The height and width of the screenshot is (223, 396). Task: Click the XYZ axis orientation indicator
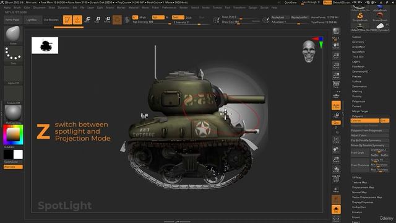point(318,42)
